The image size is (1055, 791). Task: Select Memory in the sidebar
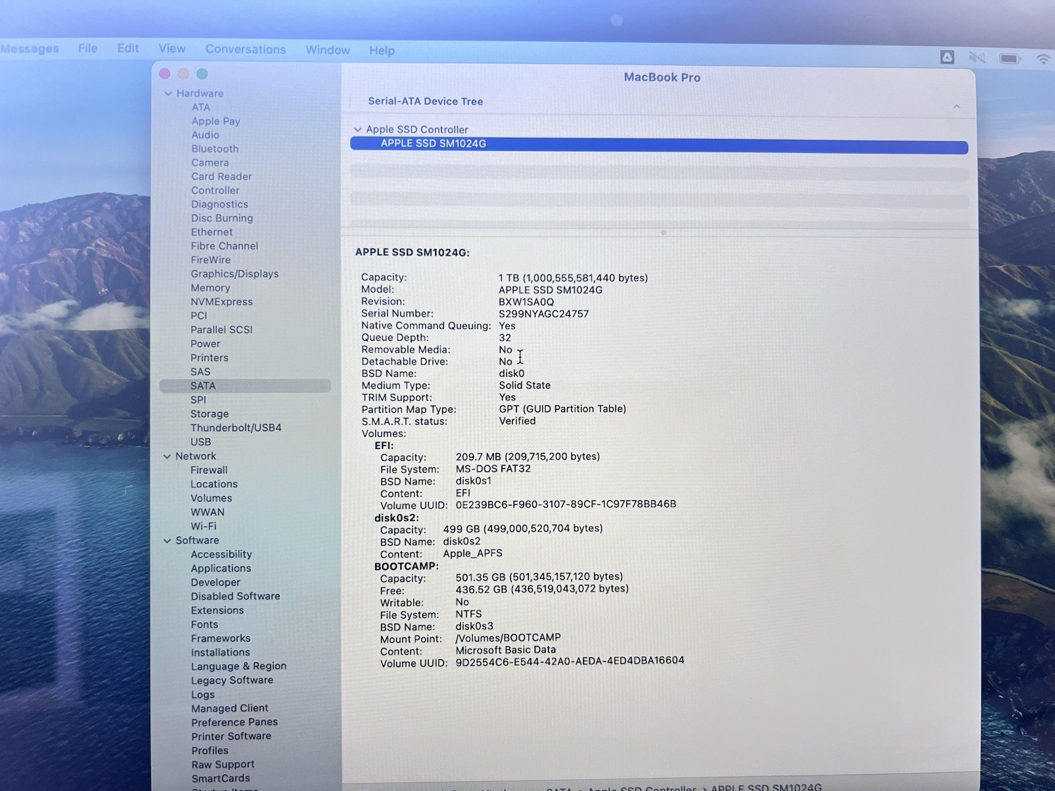[x=210, y=288]
